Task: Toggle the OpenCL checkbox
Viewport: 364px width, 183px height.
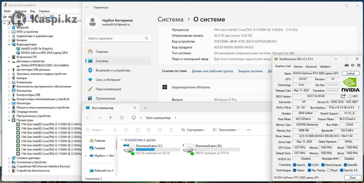Action: click(x=295, y=165)
